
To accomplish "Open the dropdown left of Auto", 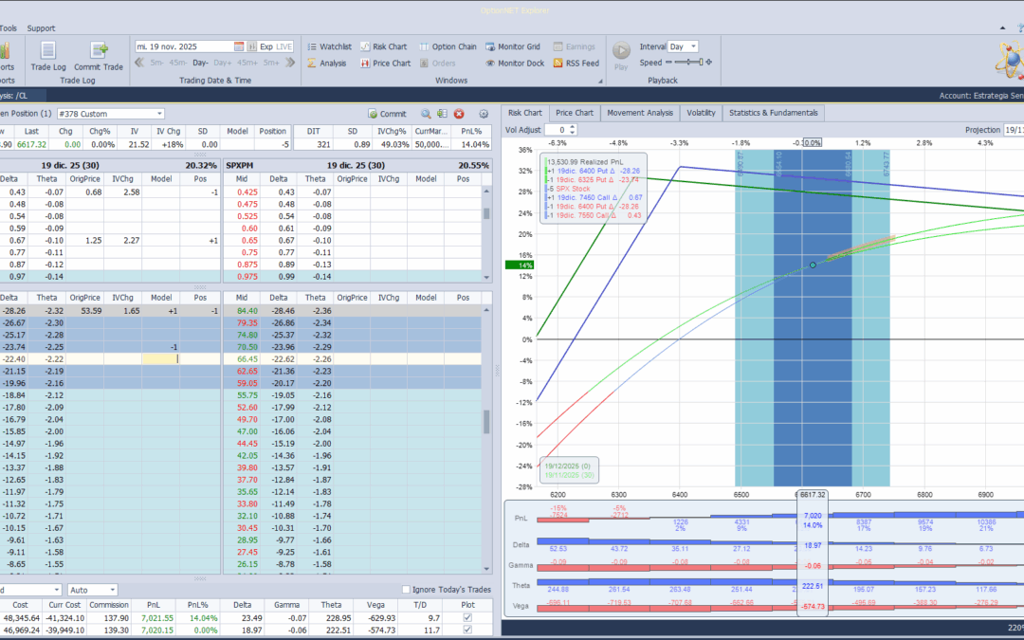I will click(57, 590).
